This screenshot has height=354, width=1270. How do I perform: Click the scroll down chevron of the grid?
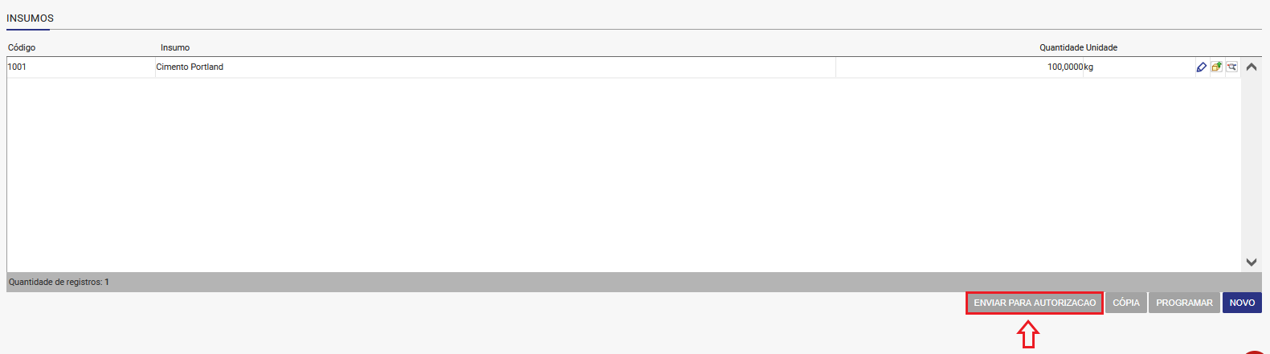click(1252, 262)
